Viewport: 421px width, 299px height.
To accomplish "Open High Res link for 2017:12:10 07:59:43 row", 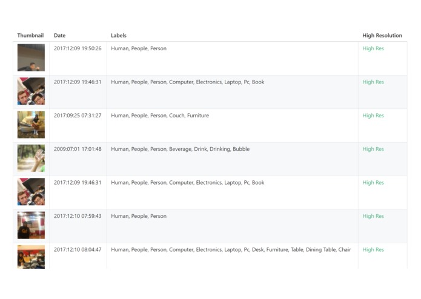I will pos(373,216).
